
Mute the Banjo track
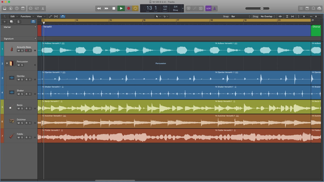(x=19, y=108)
